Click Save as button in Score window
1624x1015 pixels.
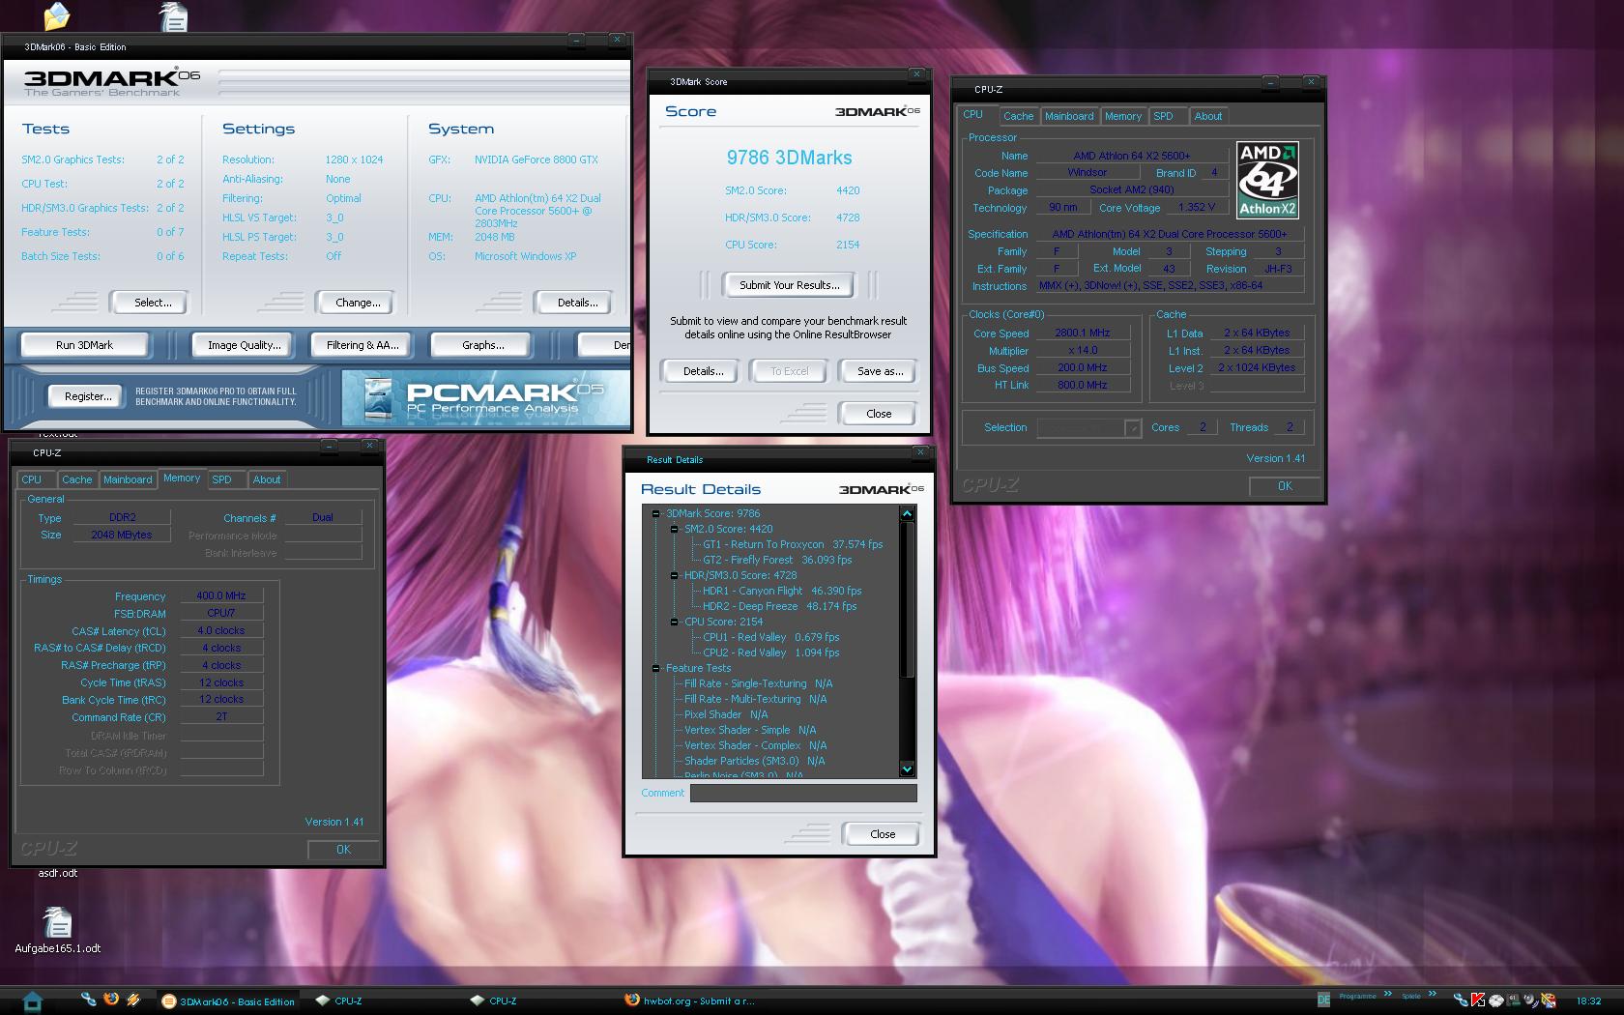[x=880, y=371]
